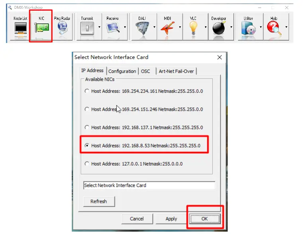Switch to the Configuration tab
This screenshot has height=234, width=303.
click(122, 71)
